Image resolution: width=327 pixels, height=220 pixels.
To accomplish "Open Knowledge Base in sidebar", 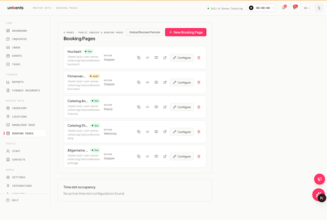I will click(25, 125).
